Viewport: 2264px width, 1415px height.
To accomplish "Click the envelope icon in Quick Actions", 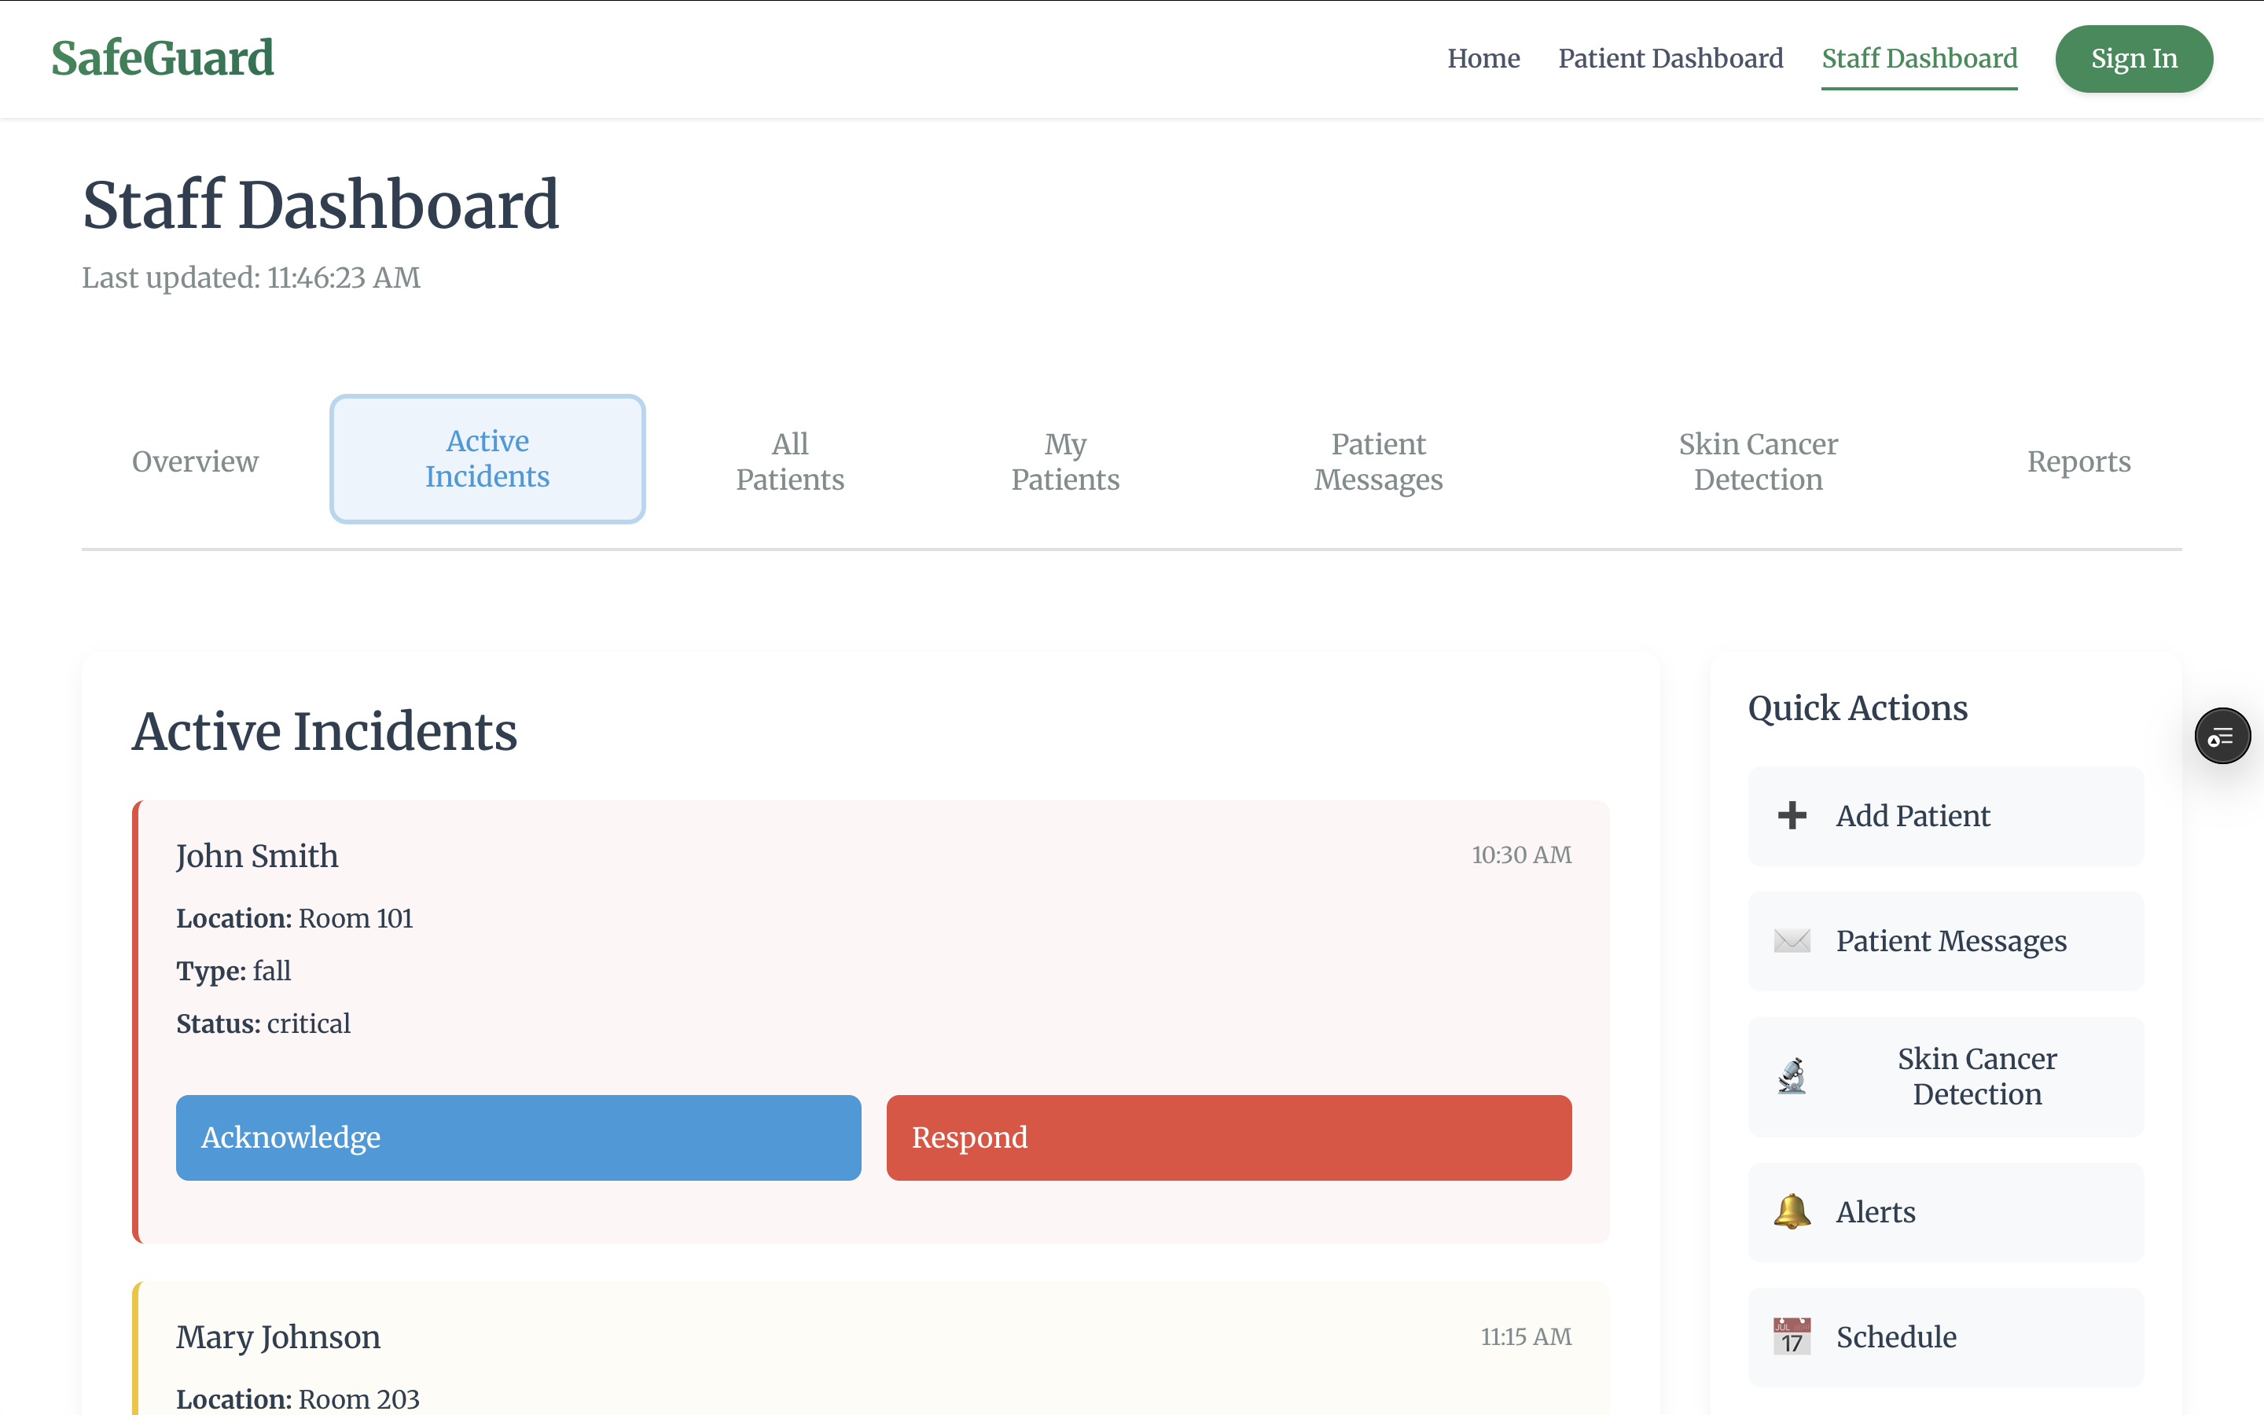I will point(1792,940).
